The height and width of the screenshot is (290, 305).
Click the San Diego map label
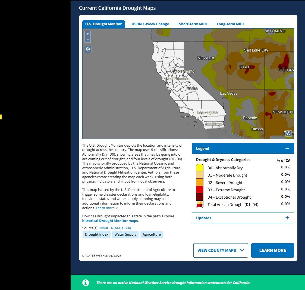[x=213, y=124]
